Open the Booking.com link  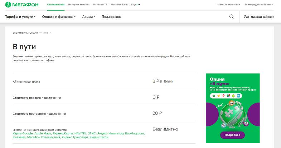[134, 133]
